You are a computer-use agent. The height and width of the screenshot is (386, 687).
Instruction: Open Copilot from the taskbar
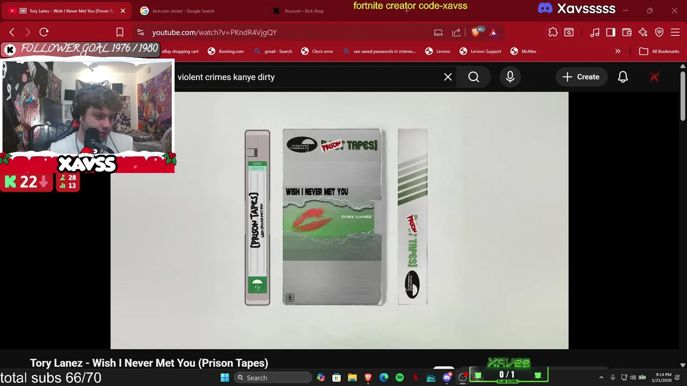coord(320,377)
